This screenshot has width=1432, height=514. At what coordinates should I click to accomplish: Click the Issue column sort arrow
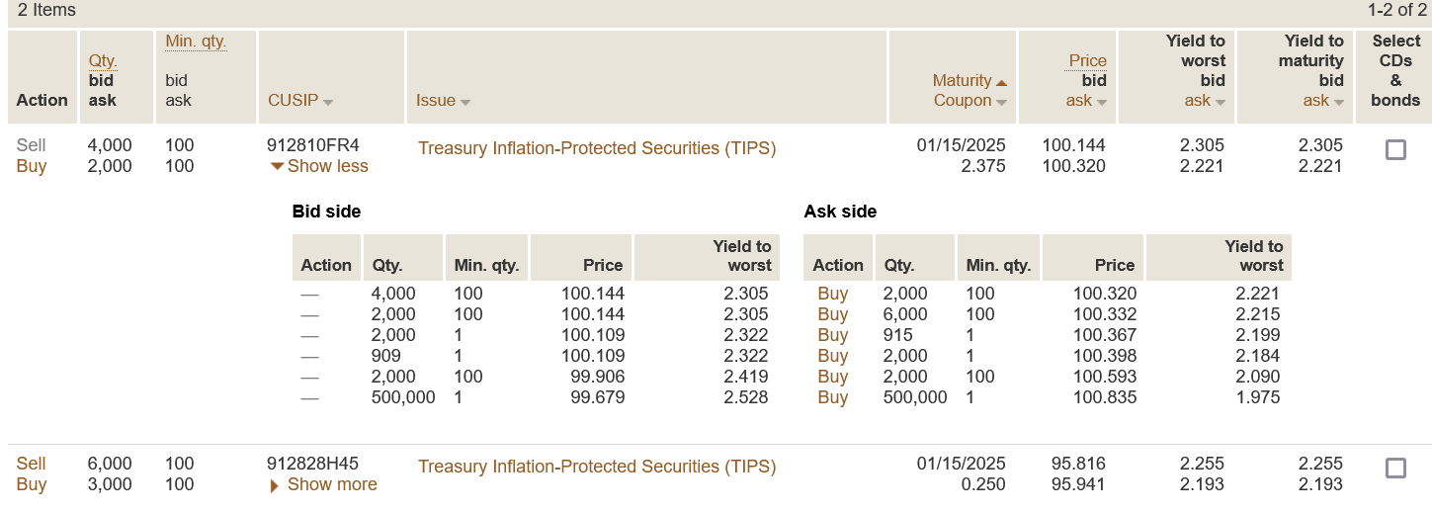[464, 102]
